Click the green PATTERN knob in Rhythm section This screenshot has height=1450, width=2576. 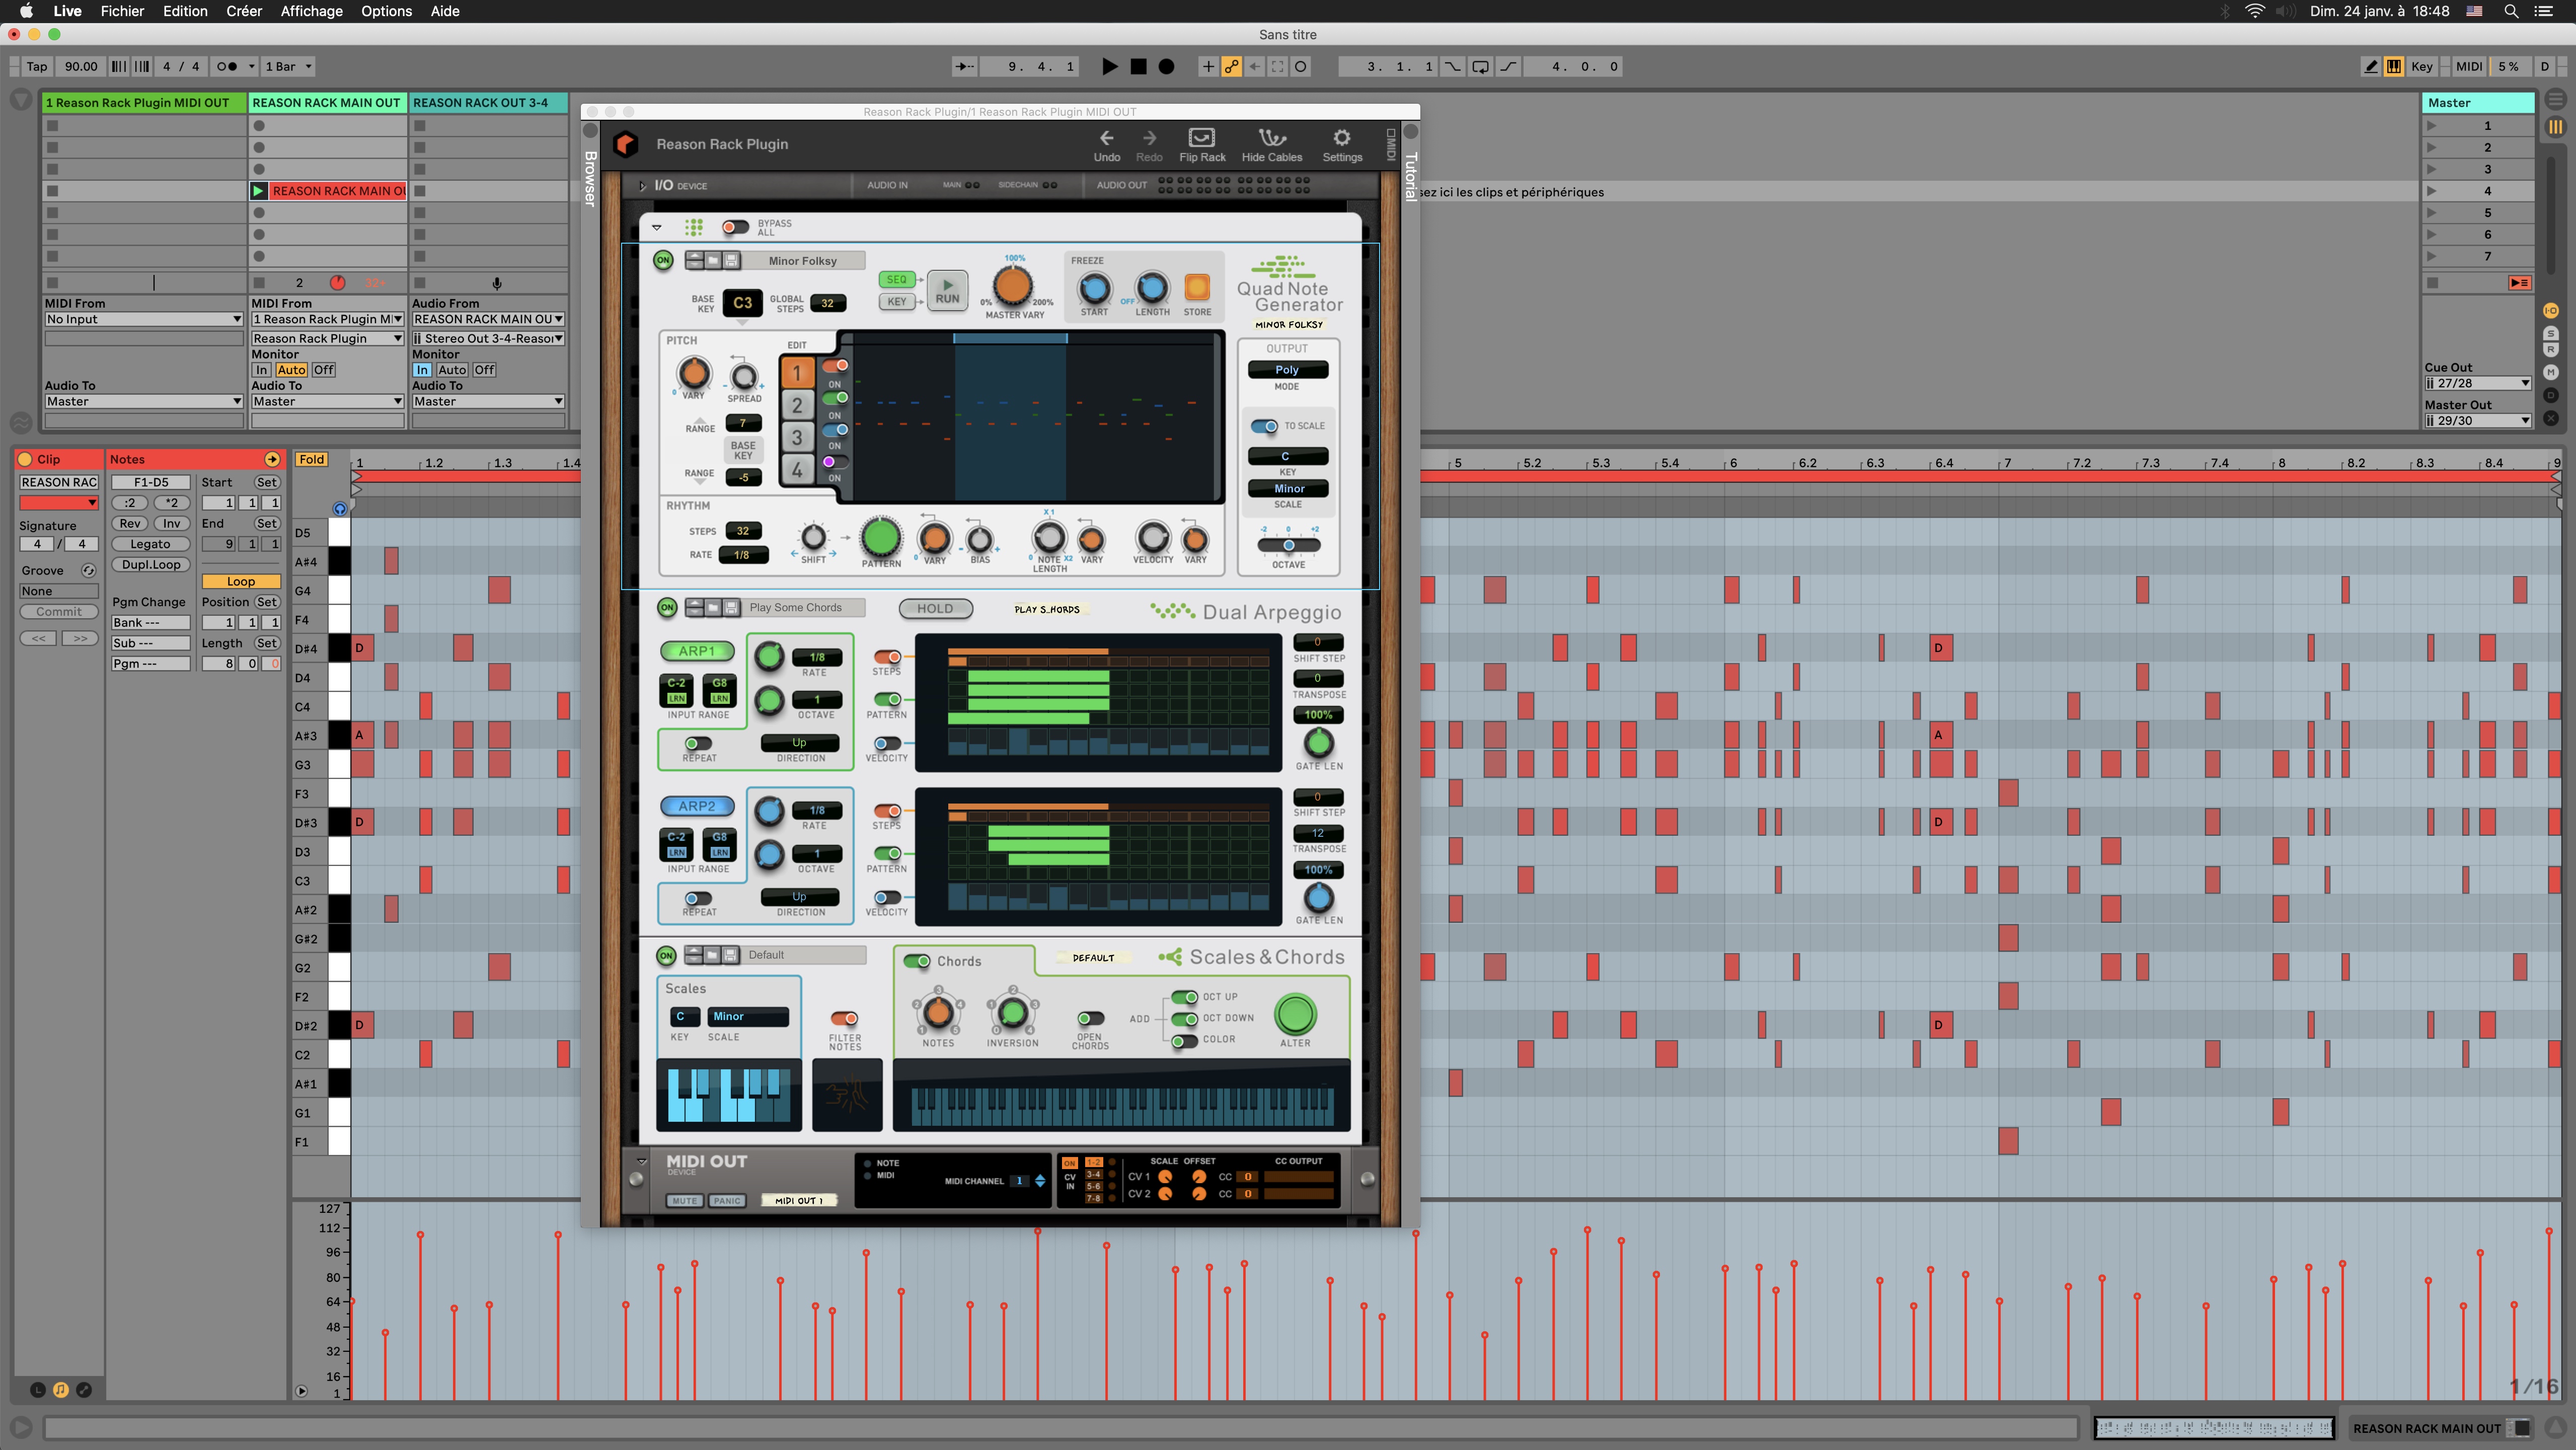tap(881, 537)
